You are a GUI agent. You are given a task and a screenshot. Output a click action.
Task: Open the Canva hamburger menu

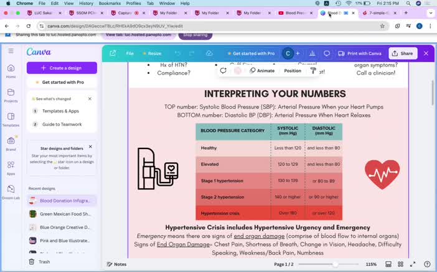11,51
